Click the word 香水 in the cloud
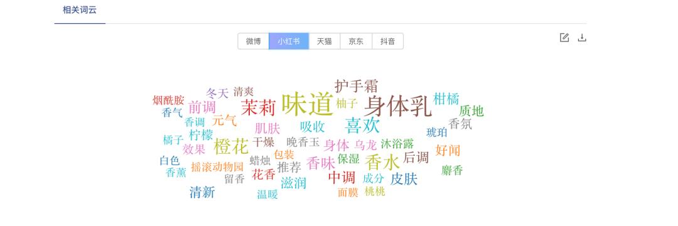 click(382, 163)
